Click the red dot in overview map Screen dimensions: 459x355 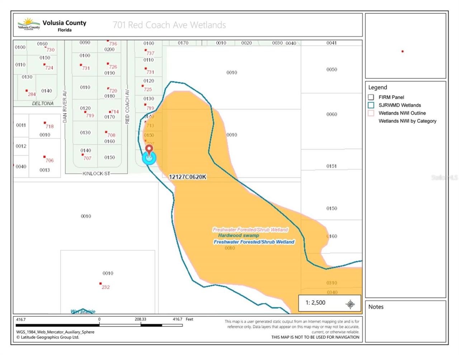[x=402, y=51]
